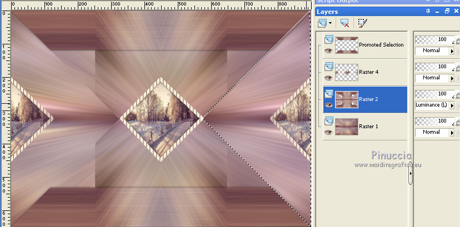The image size is (460, 227).
Task: Click the Raster 1 layer type icon
Action: click(329, 121)
